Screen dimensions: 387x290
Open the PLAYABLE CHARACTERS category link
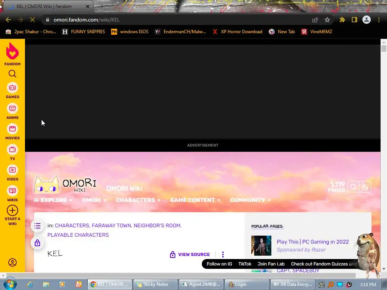[78, 235]
